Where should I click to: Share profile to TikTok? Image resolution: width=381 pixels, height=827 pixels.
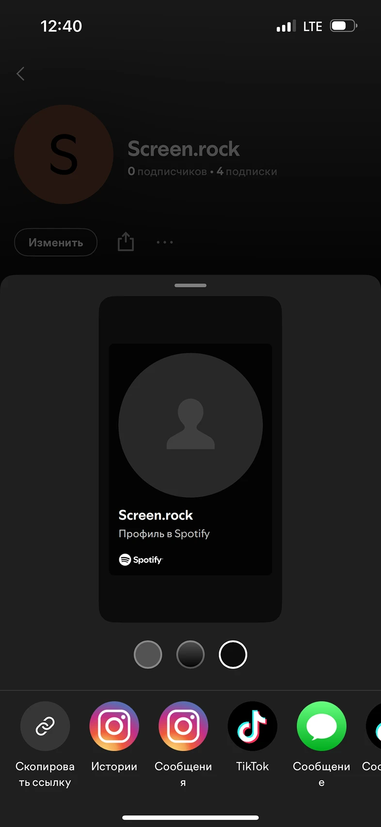pyautogui.click(x=253, y=726)
